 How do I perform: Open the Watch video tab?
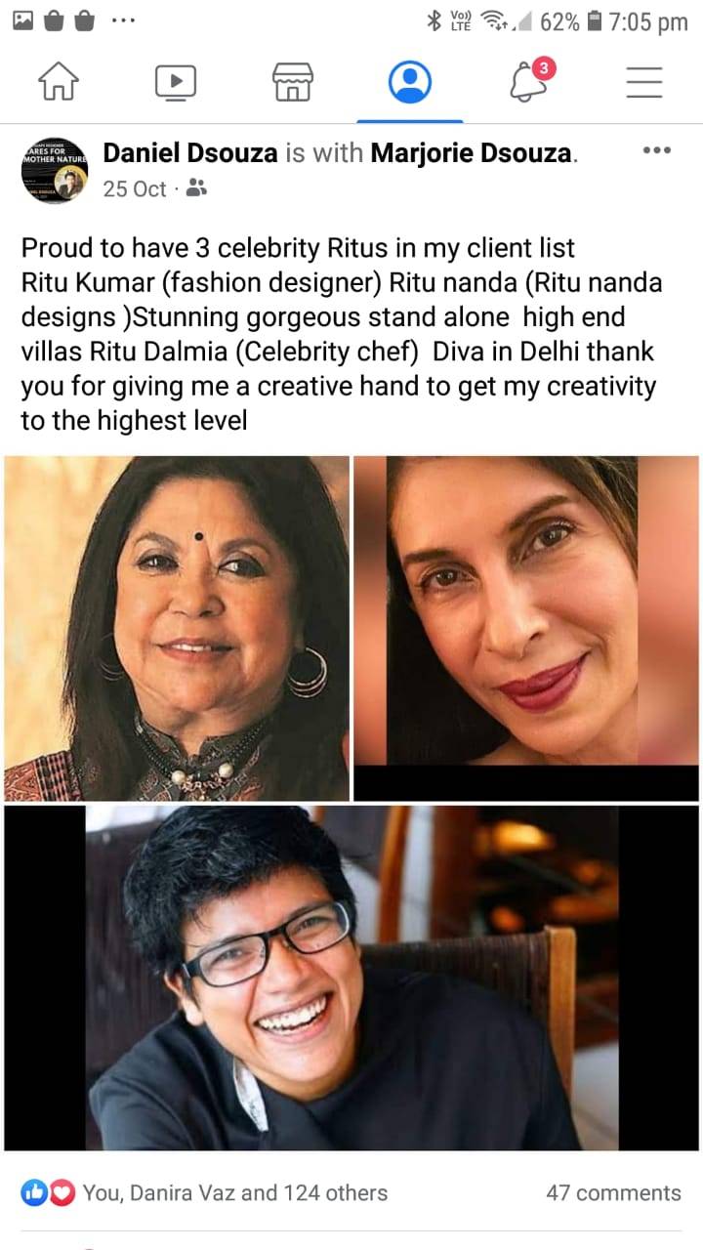tap(176, 83)
